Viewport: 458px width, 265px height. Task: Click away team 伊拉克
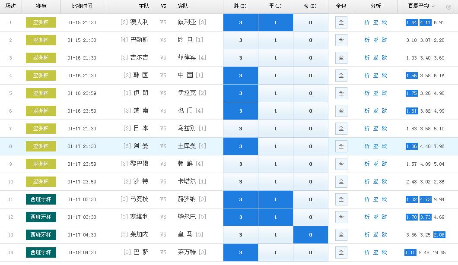(x=187, y=93)
